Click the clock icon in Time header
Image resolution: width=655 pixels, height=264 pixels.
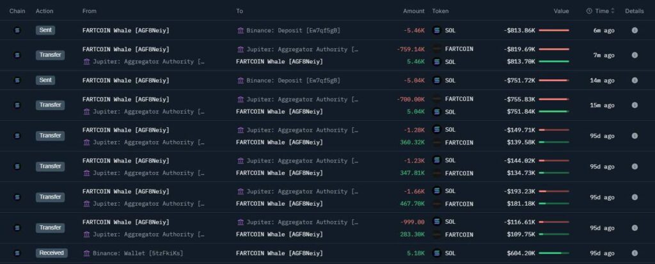(589, 11)
